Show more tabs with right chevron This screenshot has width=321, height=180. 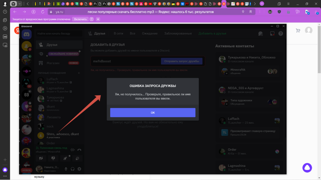coord(255,4)
